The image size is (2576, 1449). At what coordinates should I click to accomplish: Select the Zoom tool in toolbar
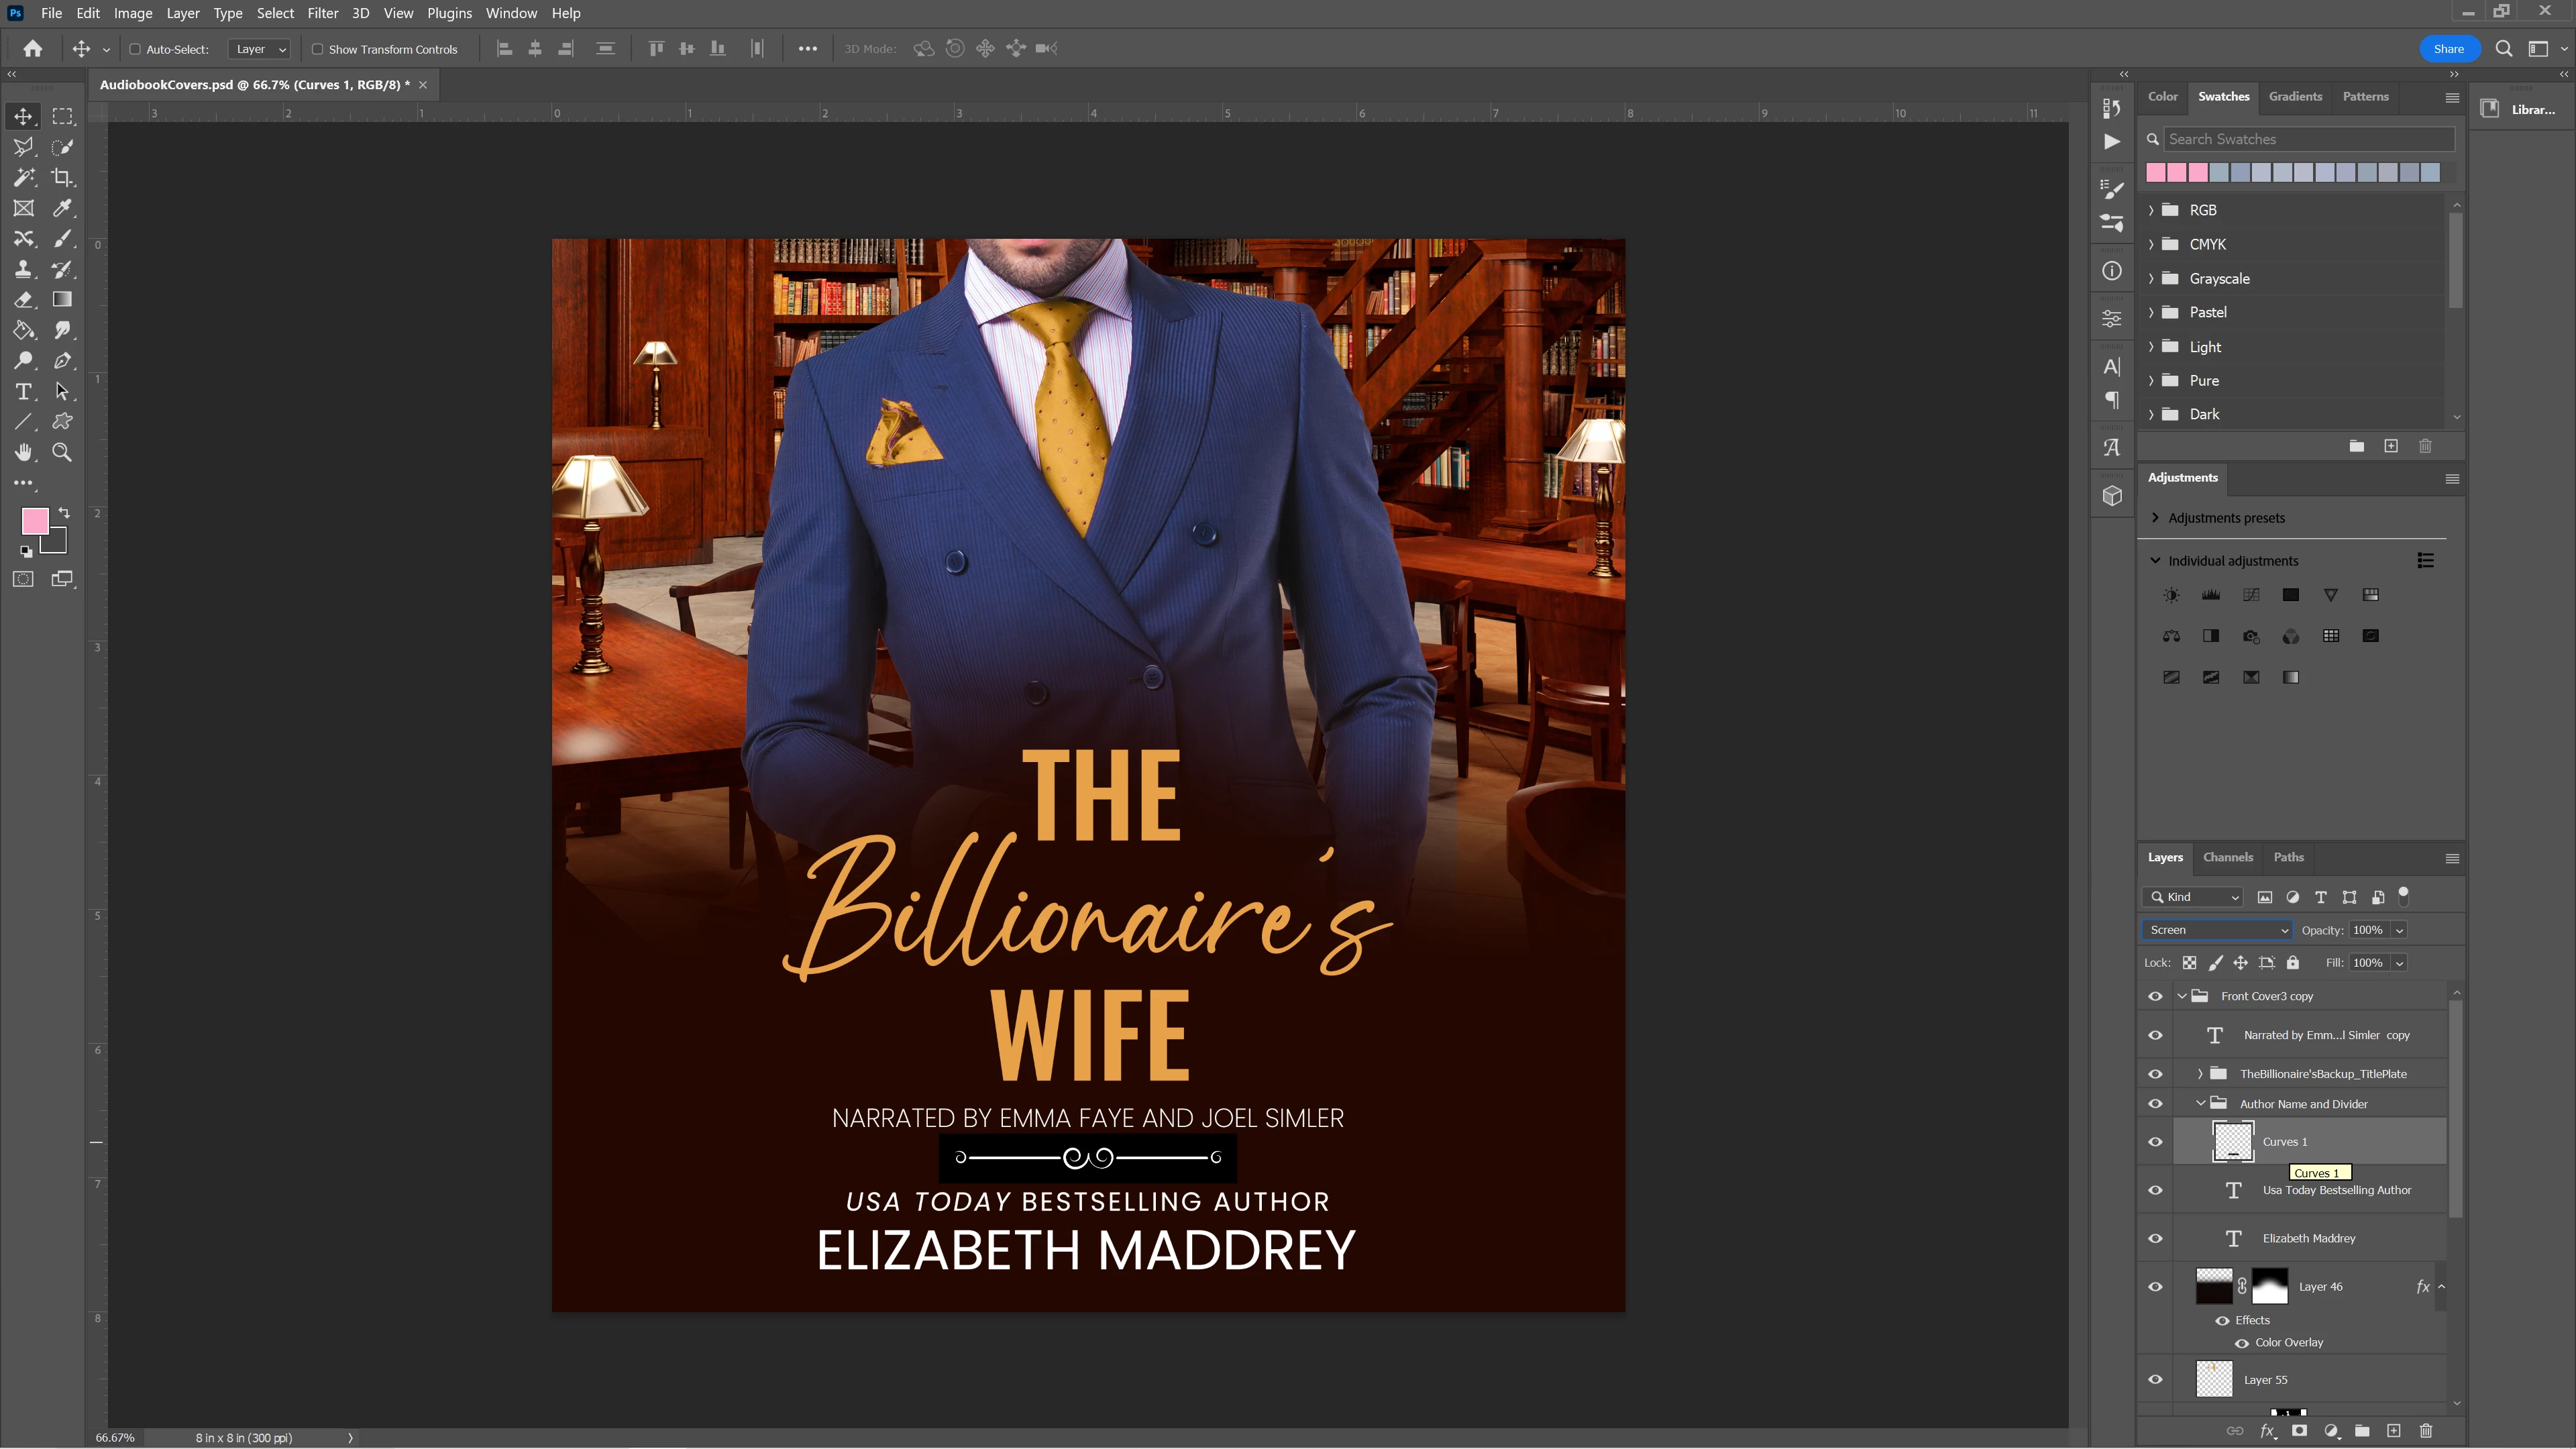click(62, 453)
